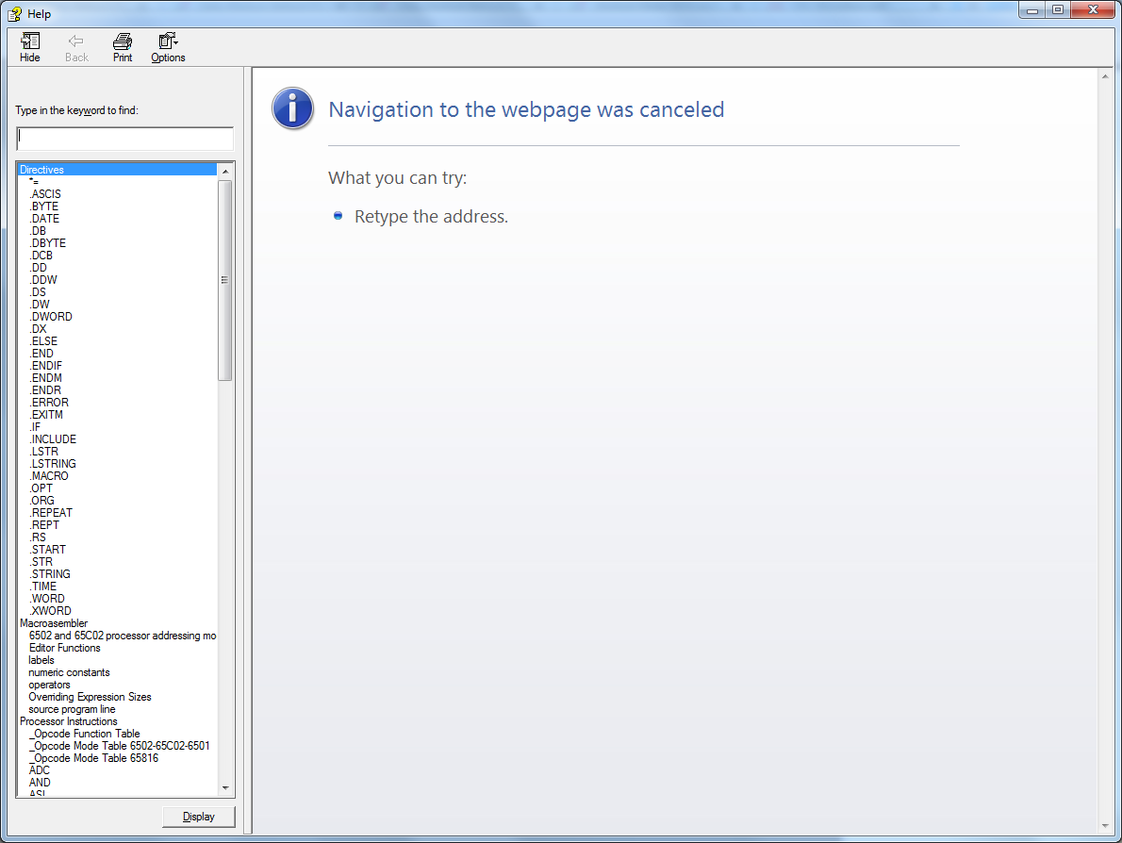Open the .ORG directive topic
Viewport: 1122px width, 843px height.
(42, 501)
